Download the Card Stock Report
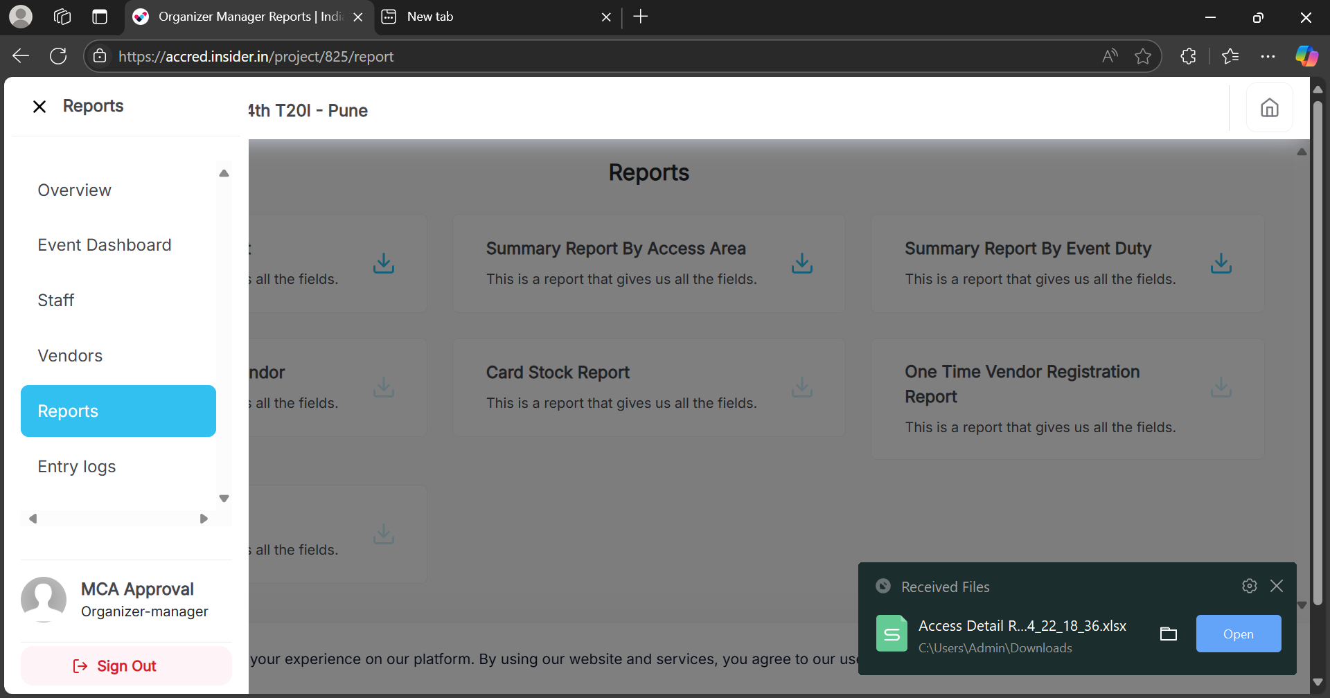This screenshot has width=1330, height=698. point(802,387)
